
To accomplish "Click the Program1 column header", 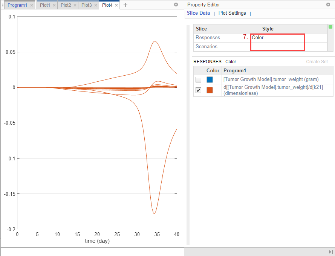I will 235,71.
